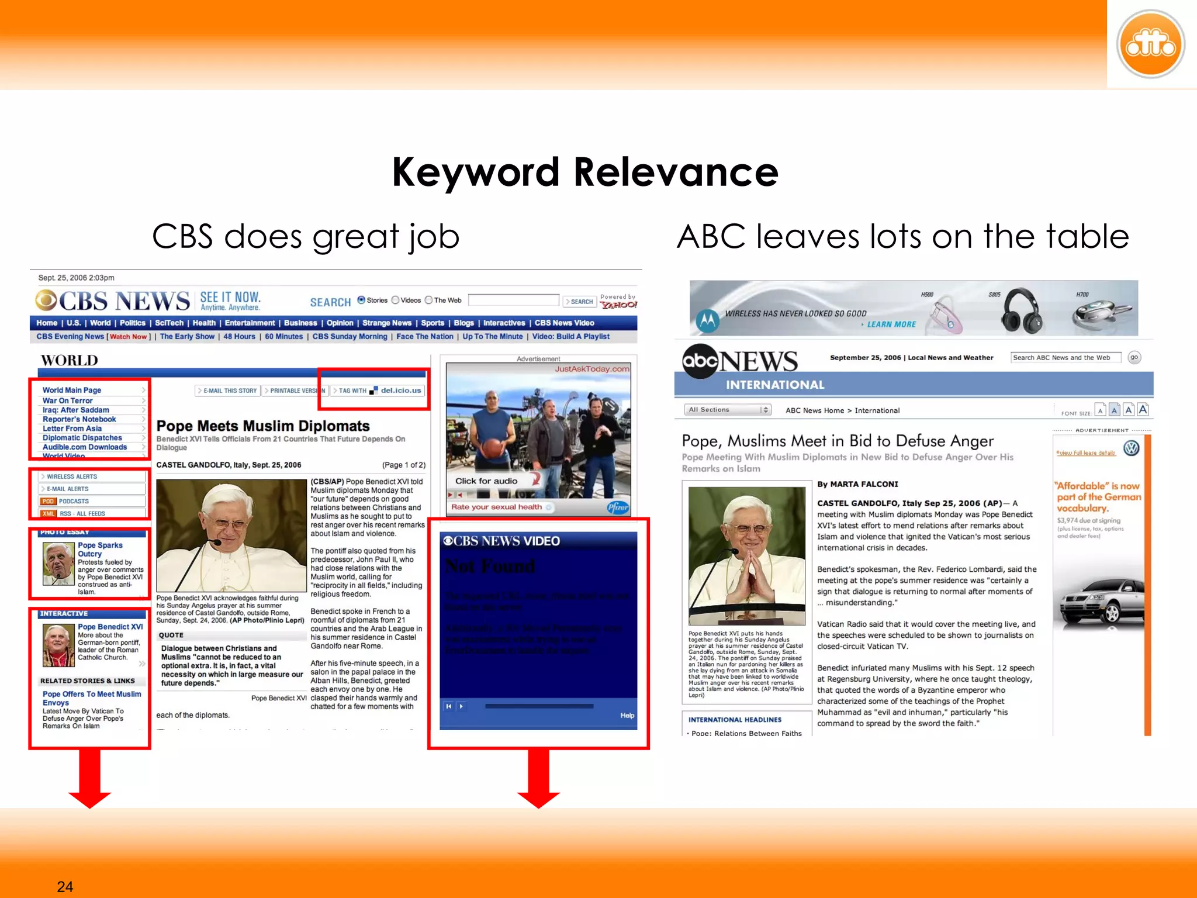
Task: Click the CBS video progress bar
Action: (539, 706)
